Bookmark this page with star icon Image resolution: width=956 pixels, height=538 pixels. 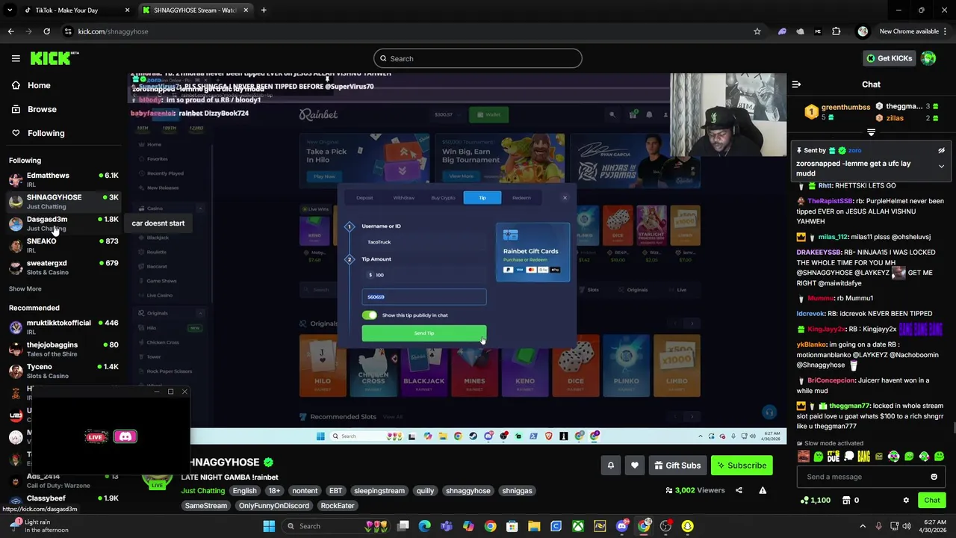point(757,31)
